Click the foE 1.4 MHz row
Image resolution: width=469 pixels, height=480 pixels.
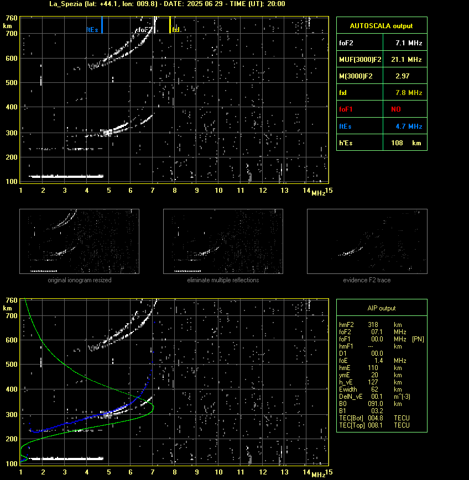click(373, 361)
